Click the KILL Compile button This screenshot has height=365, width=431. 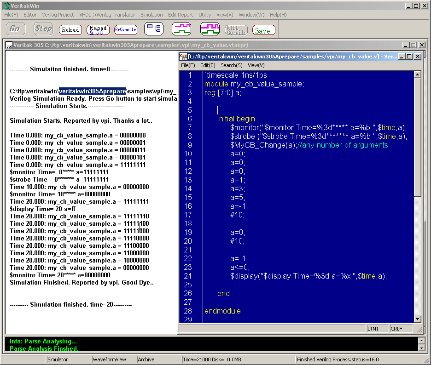point(236,30)
